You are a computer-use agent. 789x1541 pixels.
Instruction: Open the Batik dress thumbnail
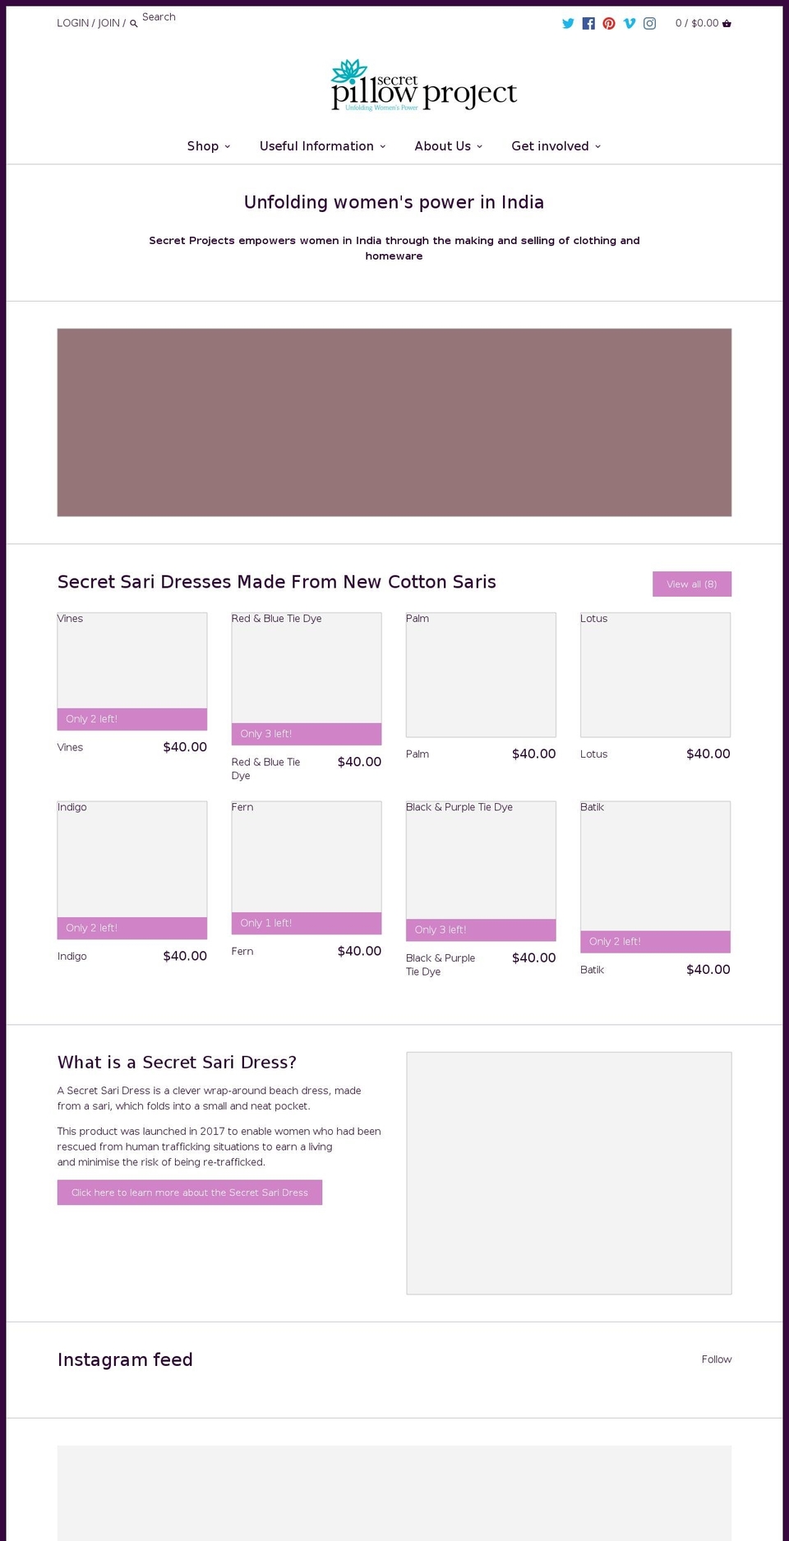point(655,876)
